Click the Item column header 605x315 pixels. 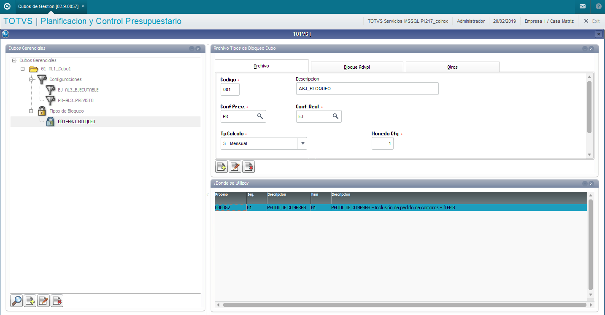[x=321, y=198]
